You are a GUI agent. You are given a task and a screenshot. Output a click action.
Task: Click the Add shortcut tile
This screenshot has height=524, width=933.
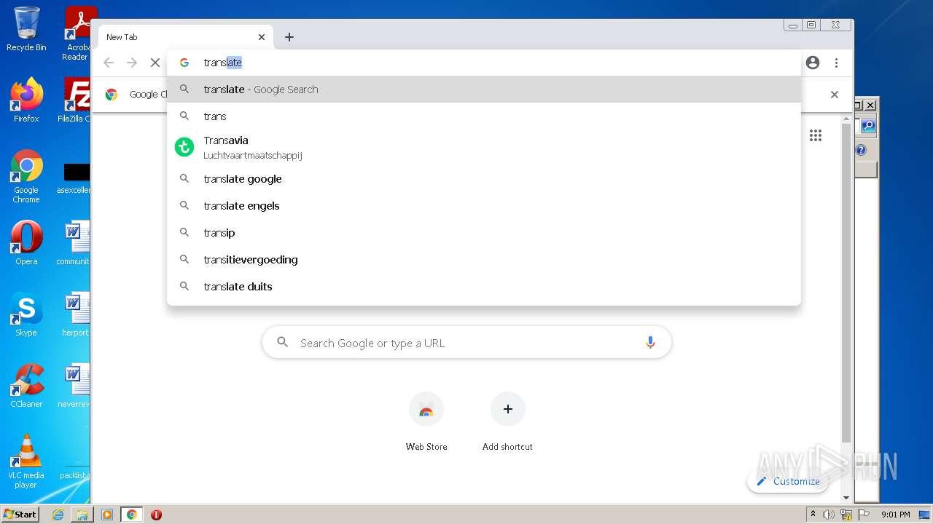(x=507, y=422)
